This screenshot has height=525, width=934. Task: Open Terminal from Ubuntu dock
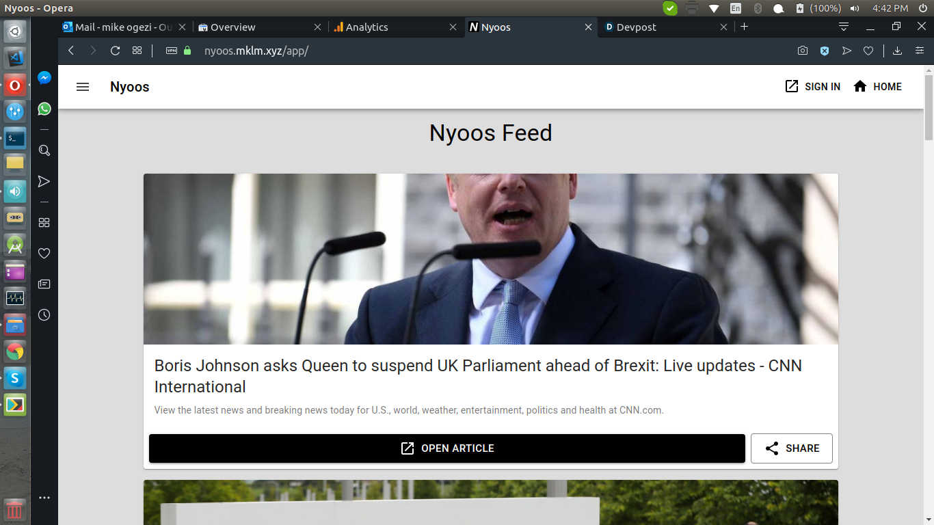point(15,138)
